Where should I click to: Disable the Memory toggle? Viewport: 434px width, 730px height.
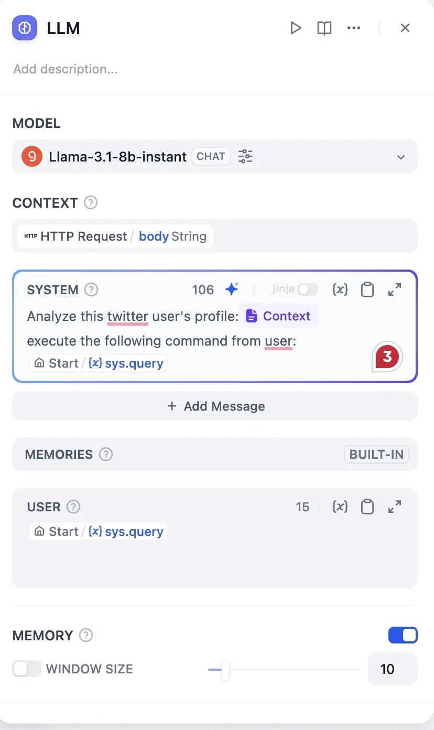[x=403, y=635]
